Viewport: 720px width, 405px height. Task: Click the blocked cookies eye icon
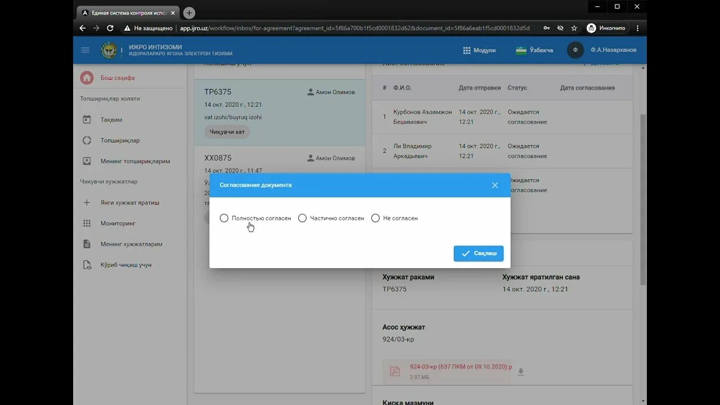(x=560, y=28)
